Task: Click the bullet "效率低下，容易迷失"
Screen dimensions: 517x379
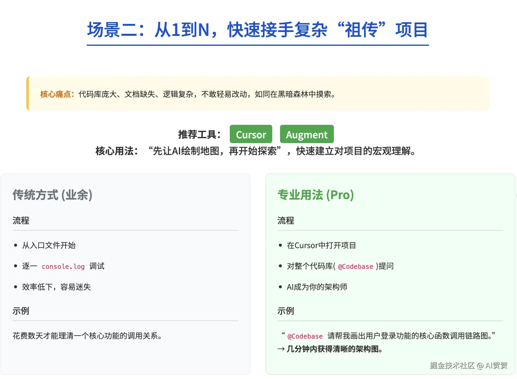Action: point(57,287)
